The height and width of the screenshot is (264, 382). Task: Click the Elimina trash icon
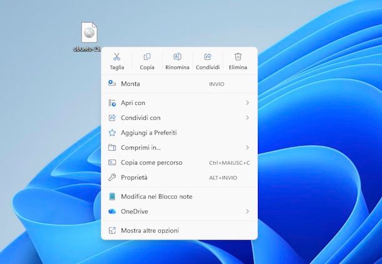point(238,57)
